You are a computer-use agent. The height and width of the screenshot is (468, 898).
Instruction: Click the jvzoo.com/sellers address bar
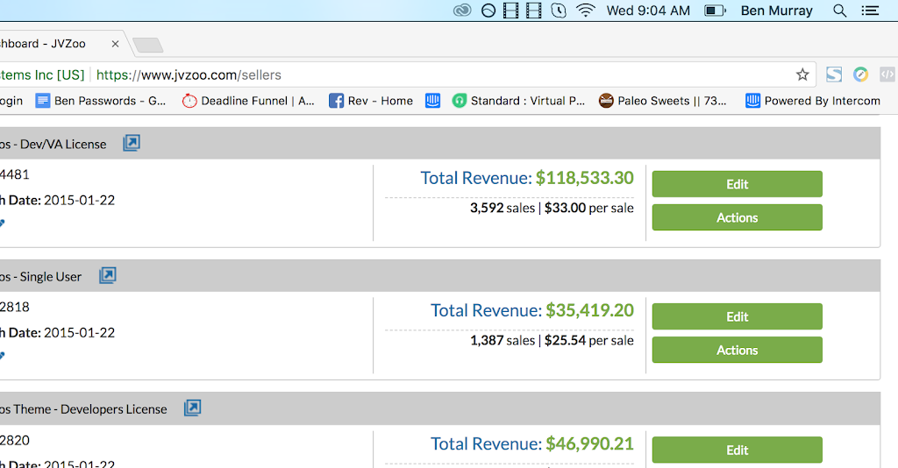pyautogui.click(x=401, y=75)
